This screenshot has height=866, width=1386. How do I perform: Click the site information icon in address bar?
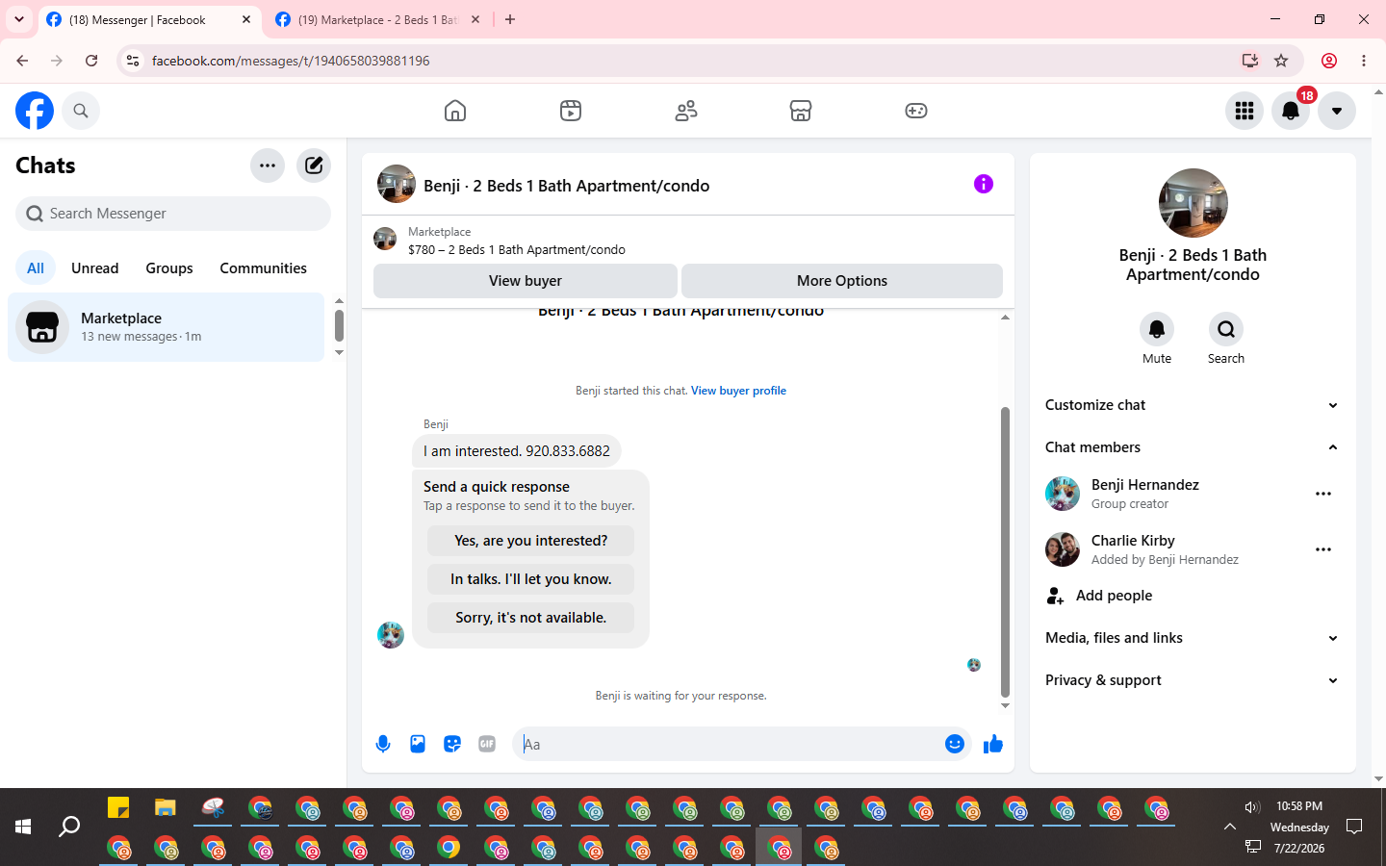133,61
